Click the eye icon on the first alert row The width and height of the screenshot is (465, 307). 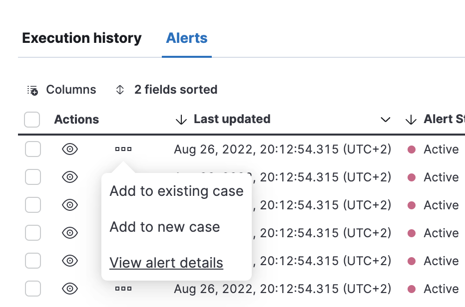tap(69, 149)
